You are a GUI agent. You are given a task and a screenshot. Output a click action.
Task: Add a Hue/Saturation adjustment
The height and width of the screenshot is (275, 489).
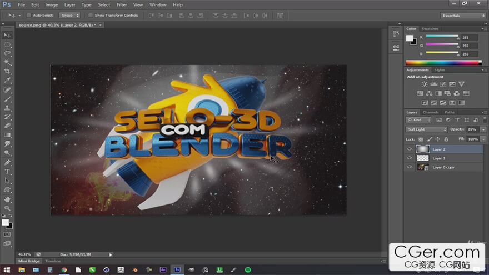[x=420, y=93]
